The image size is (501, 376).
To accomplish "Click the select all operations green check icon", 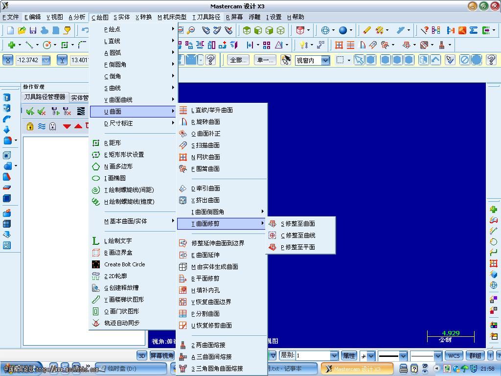I will pos(30,111).
